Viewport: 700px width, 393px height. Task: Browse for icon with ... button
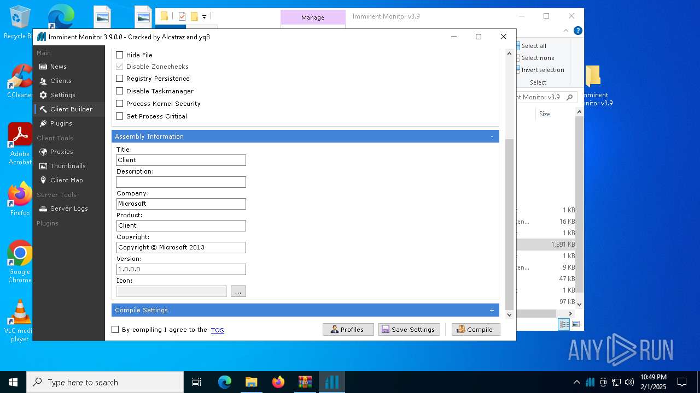[x=238, y=291]
